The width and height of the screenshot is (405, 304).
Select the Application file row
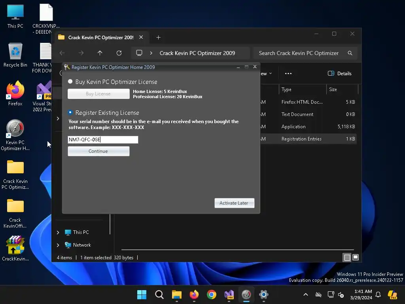click(308, 127)
